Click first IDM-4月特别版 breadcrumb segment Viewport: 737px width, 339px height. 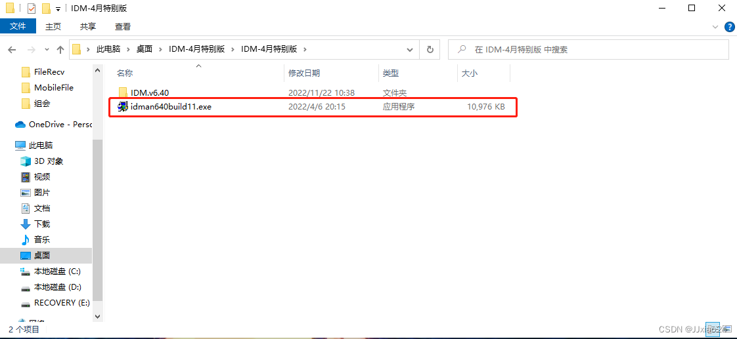[196, 49]
